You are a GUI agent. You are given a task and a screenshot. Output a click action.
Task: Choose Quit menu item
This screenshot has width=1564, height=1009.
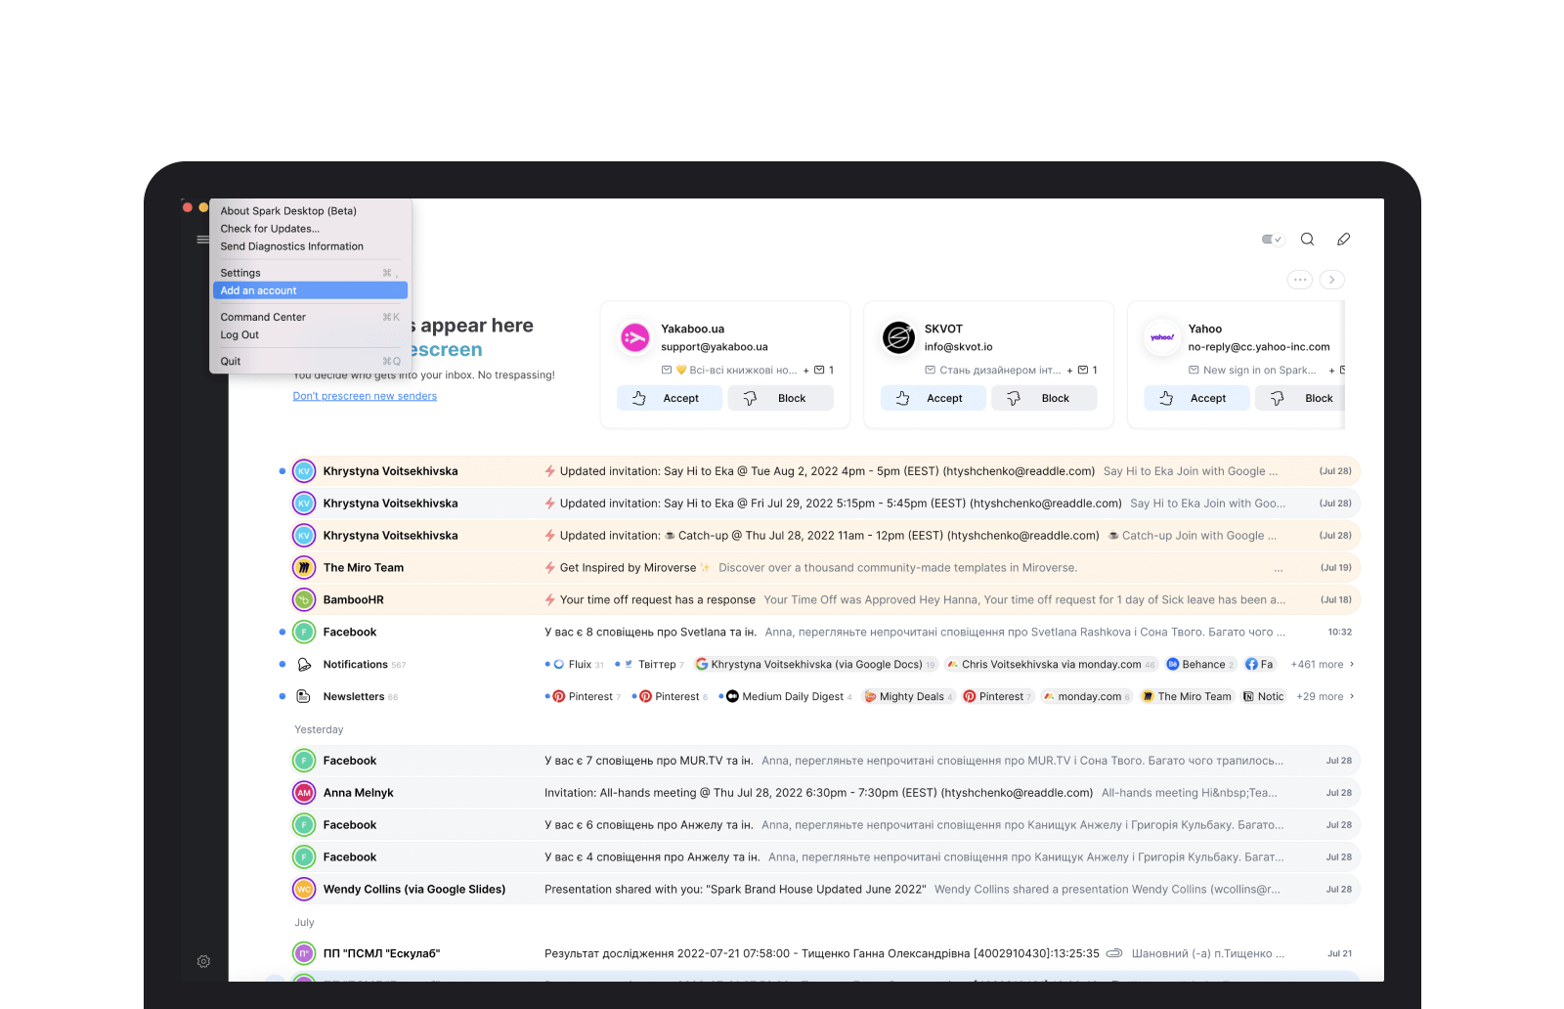310,361
